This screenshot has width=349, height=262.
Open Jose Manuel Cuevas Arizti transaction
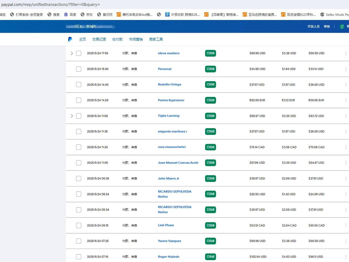pos(178,163)
